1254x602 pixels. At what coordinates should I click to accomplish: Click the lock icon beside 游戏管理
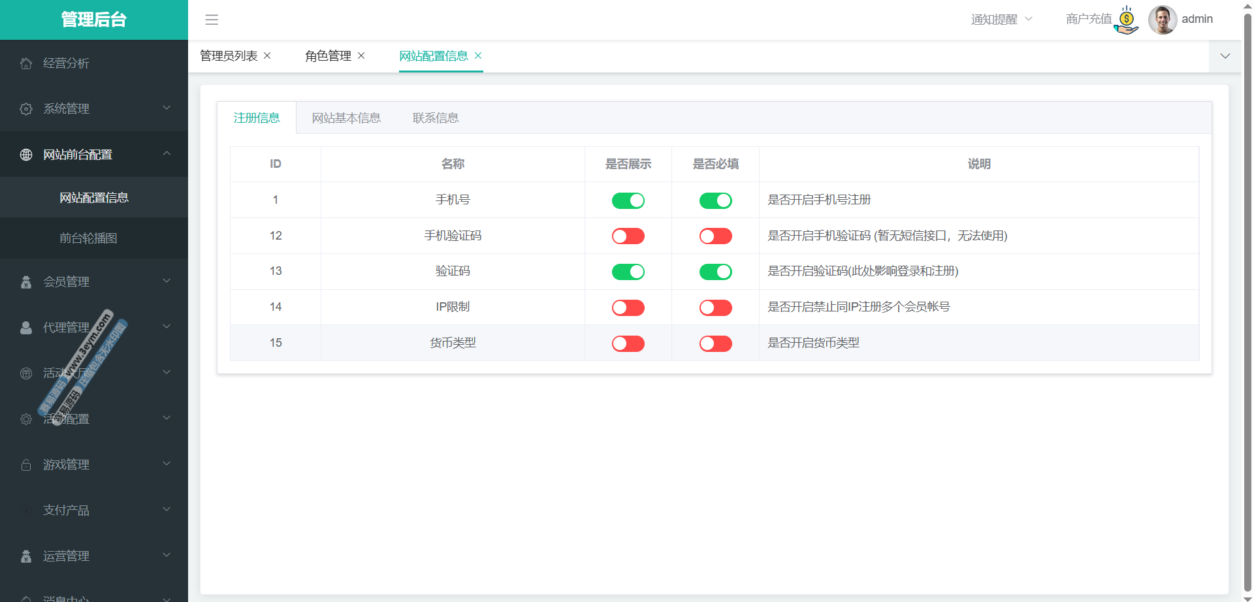point(26,465)
